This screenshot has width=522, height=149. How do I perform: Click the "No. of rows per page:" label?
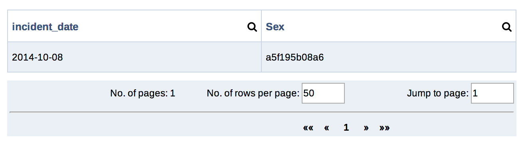pyautogui.click(x=253, y=94)
